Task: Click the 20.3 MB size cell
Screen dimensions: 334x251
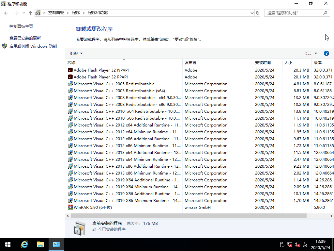Action: pyautogui.click(x=301, y=70)
